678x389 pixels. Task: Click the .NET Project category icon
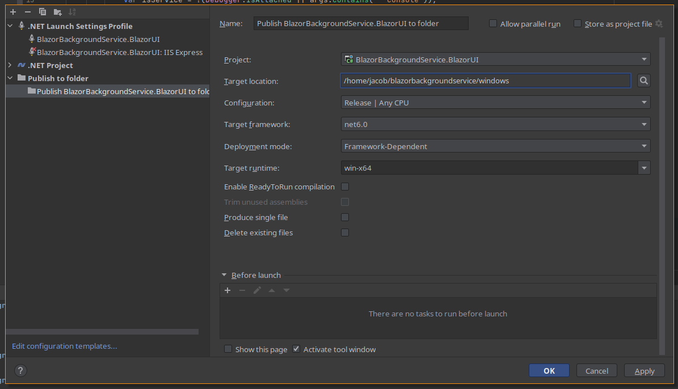[x=21, y=65]
